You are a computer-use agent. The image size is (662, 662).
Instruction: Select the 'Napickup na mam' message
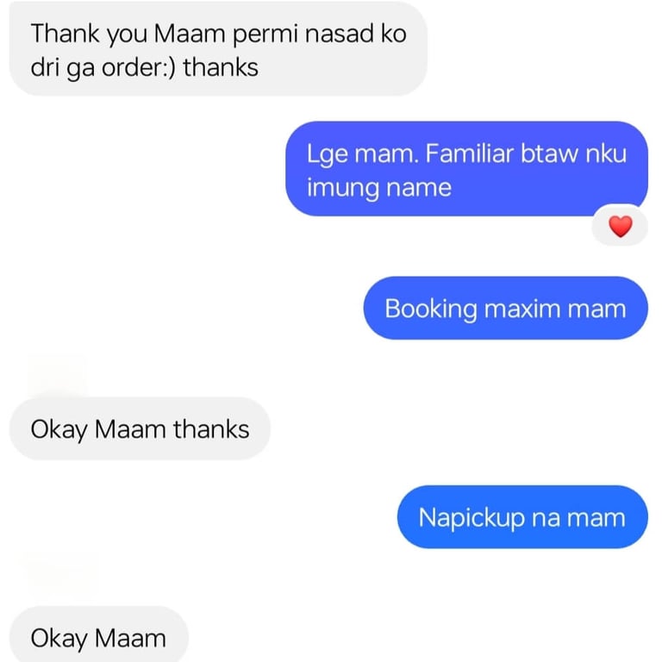pos(522,517)
